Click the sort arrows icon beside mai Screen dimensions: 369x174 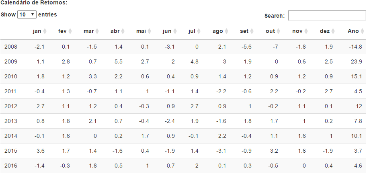tap(150, 31)
